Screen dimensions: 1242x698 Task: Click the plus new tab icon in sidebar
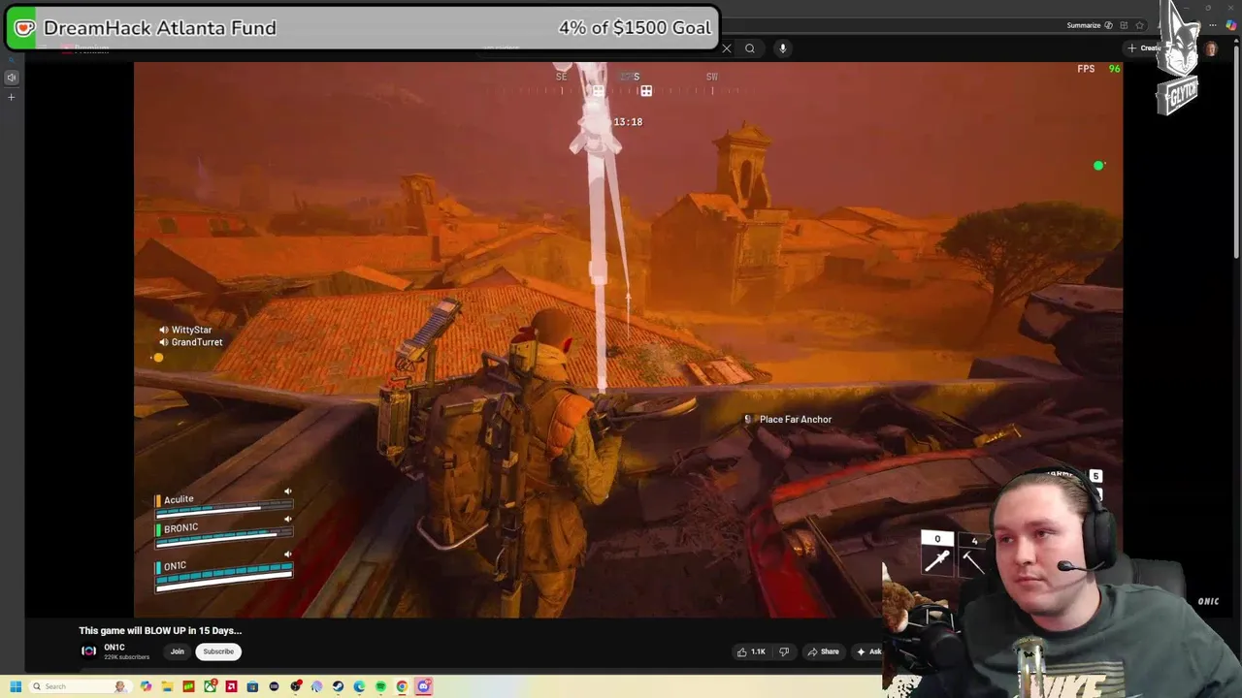tap(12, 97)
